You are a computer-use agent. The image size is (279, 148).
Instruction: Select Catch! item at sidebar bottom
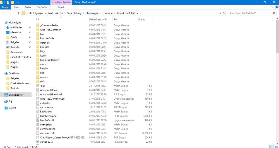[x=10, y=108]
